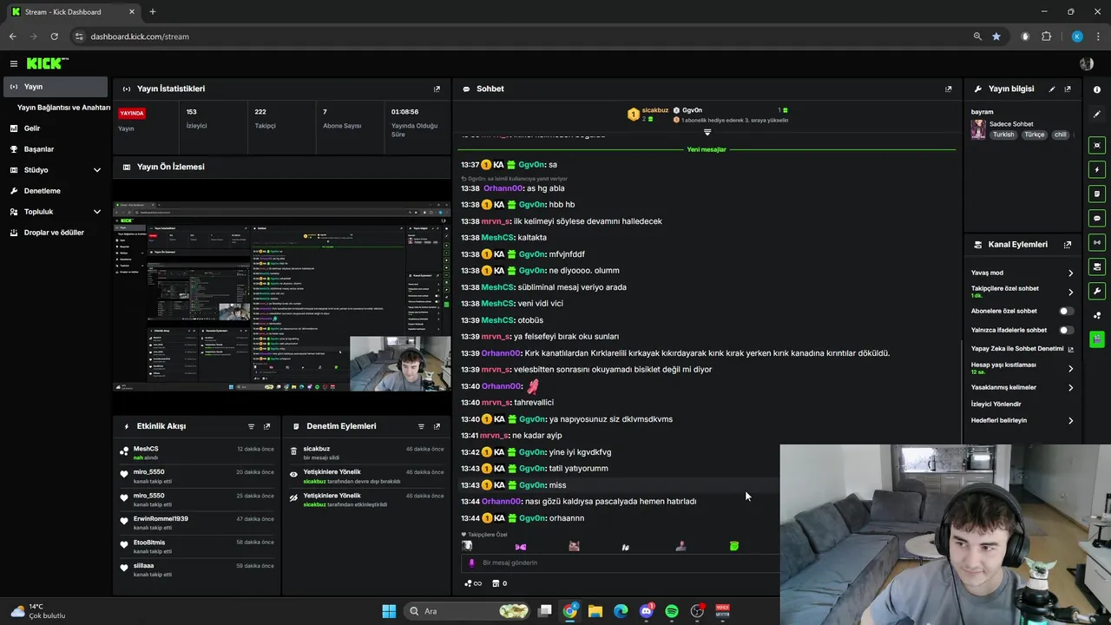Open Hesap yaşı kısıtlaması settings arrow
Screen dimensions: 1111x625
[x=1070, y=368]
